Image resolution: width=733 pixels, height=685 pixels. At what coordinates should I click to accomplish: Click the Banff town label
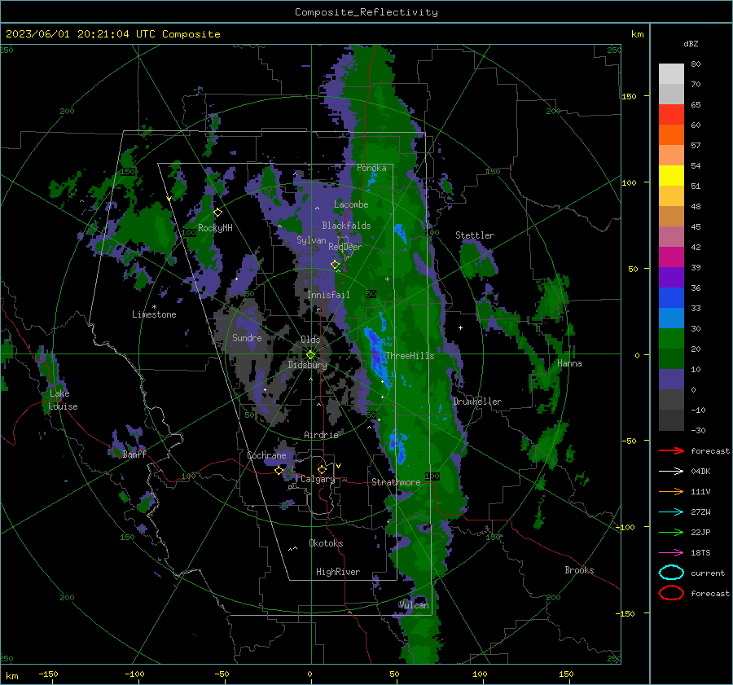tap(134, 454)
